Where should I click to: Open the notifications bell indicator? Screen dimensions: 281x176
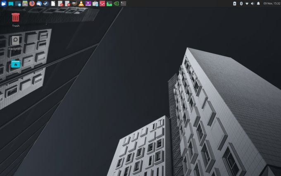[x=258, y=3]
